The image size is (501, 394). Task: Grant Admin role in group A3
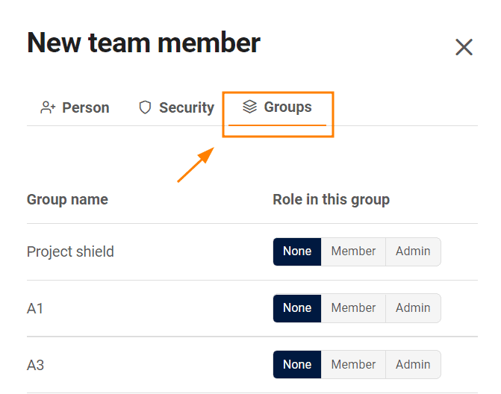pyautogui.click(x=413, y=365)
